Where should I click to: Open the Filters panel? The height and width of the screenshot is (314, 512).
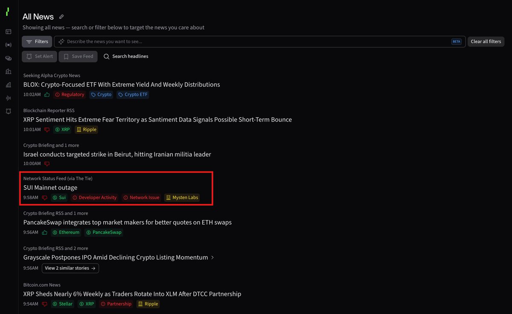point(37,41)
